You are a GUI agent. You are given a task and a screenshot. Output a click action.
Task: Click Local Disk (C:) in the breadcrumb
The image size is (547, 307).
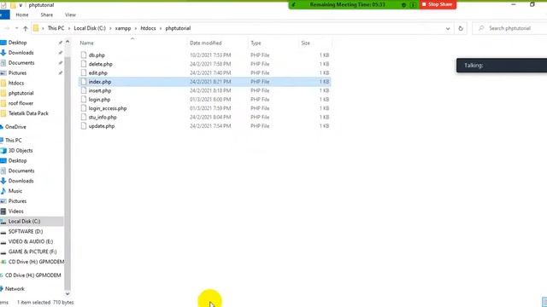coord(90,28)
